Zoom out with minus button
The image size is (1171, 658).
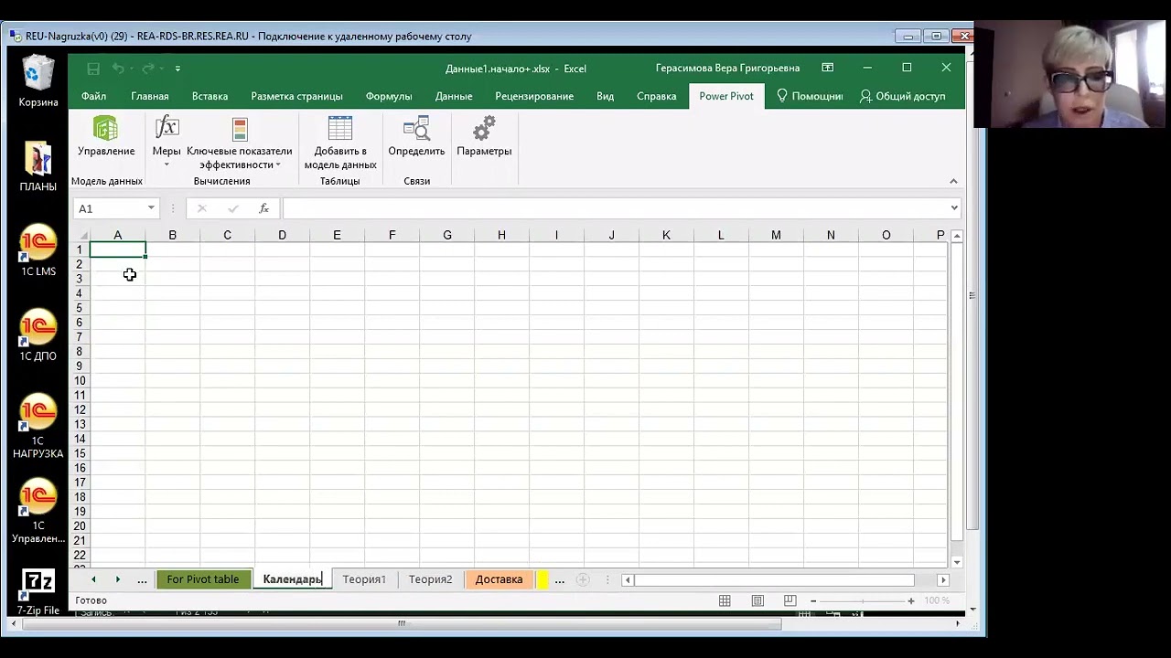coord(812,600)
